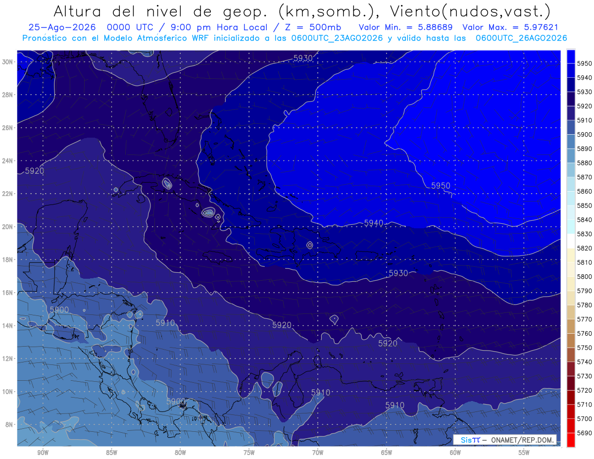Click the colorbar swatch between 5730 and 5720
Screen dimensions: 594x459
(x=571, y=383)
